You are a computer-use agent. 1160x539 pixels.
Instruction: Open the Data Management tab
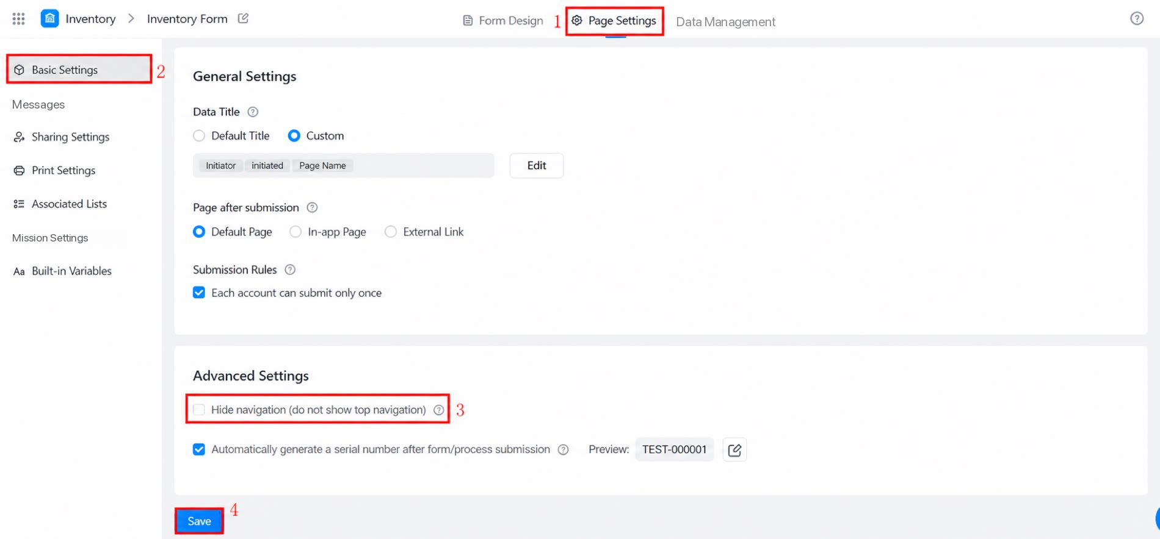(725, 22)
